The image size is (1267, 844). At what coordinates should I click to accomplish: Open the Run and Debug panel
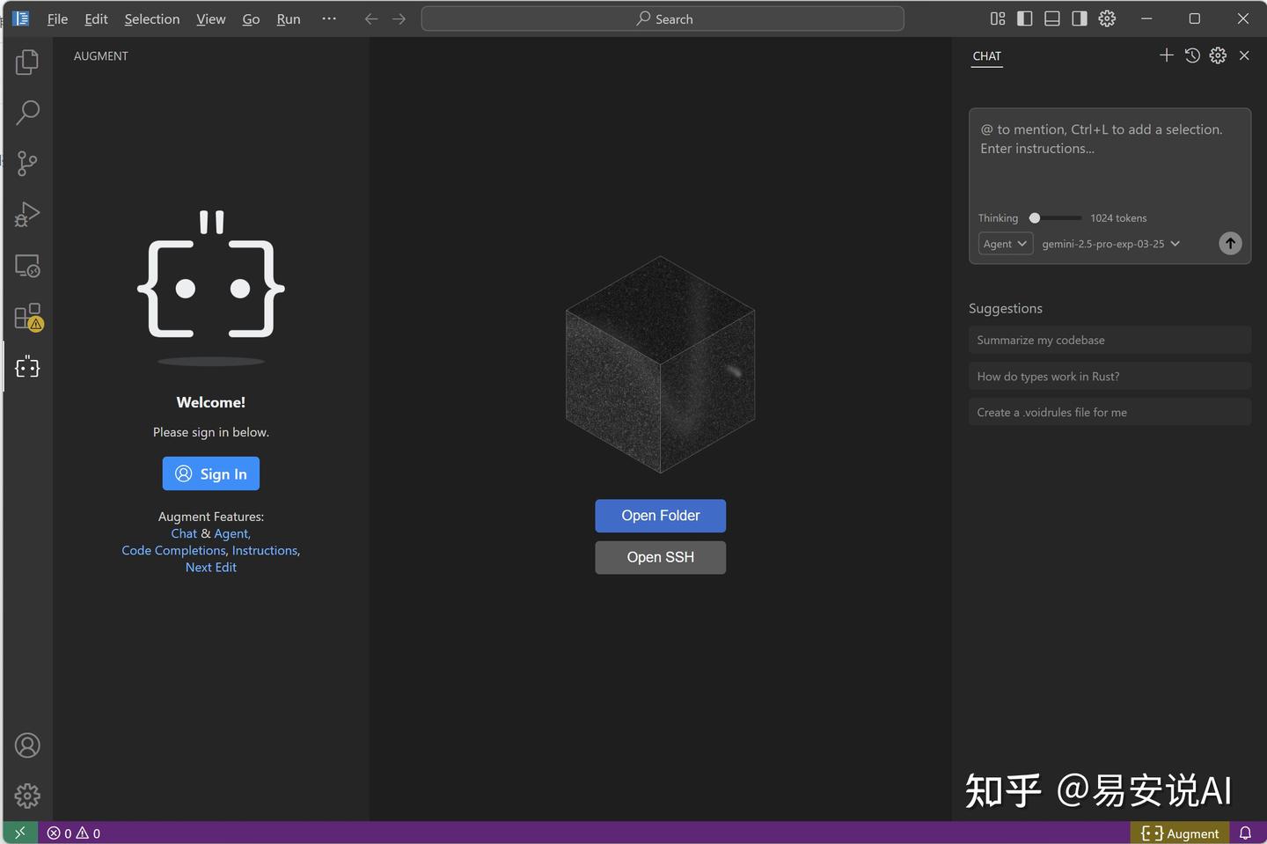pos(27,214)
